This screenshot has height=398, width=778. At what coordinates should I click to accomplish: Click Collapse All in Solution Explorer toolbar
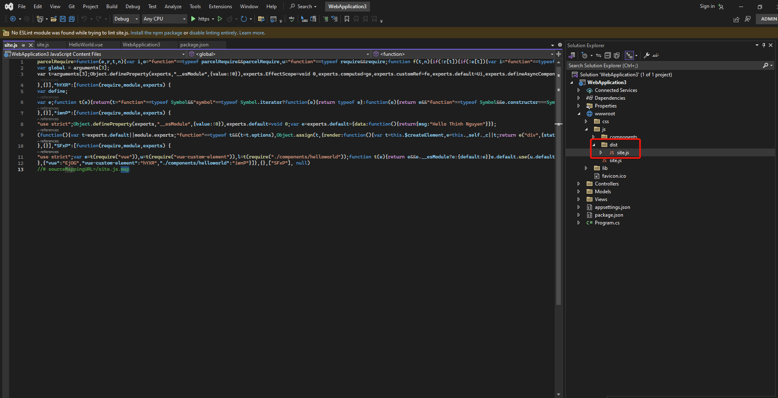tap(608, 55)
